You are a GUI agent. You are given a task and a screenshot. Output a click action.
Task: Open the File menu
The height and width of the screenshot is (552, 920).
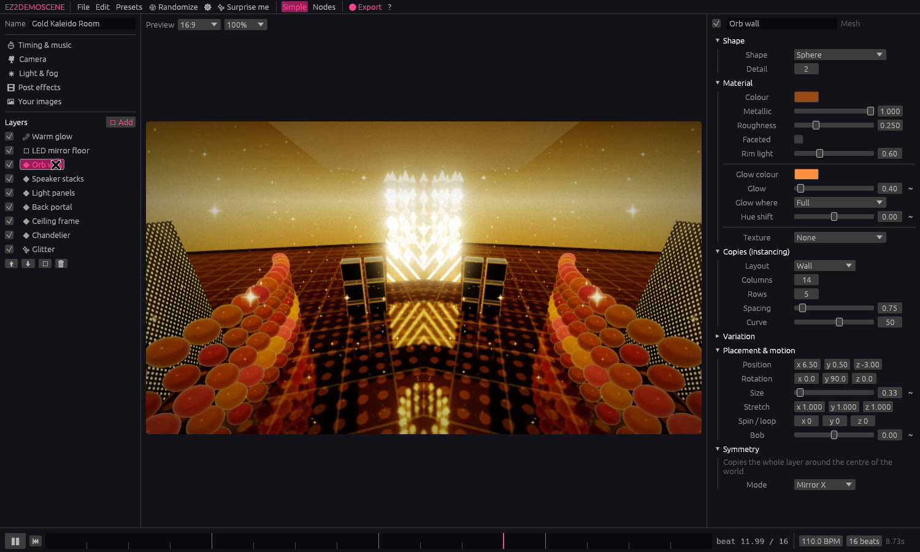click(x=83, y=7)
